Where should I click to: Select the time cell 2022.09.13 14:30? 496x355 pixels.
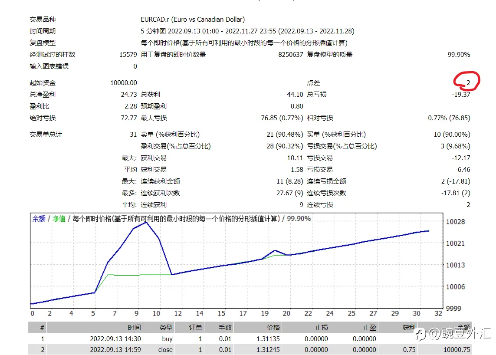(x=115, y=339)
